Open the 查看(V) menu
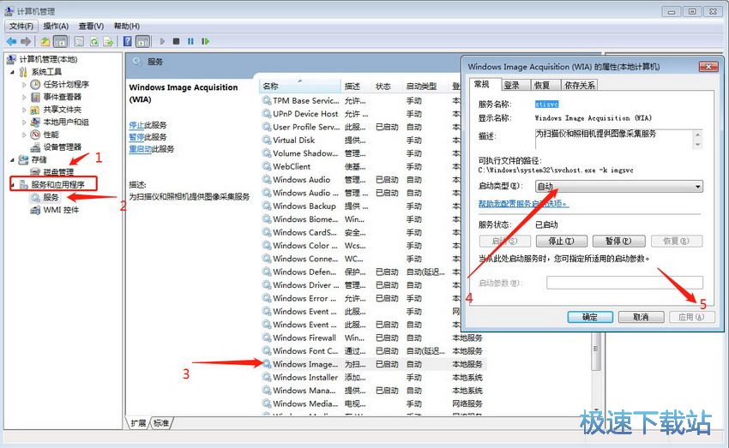 tap(91, 26)
